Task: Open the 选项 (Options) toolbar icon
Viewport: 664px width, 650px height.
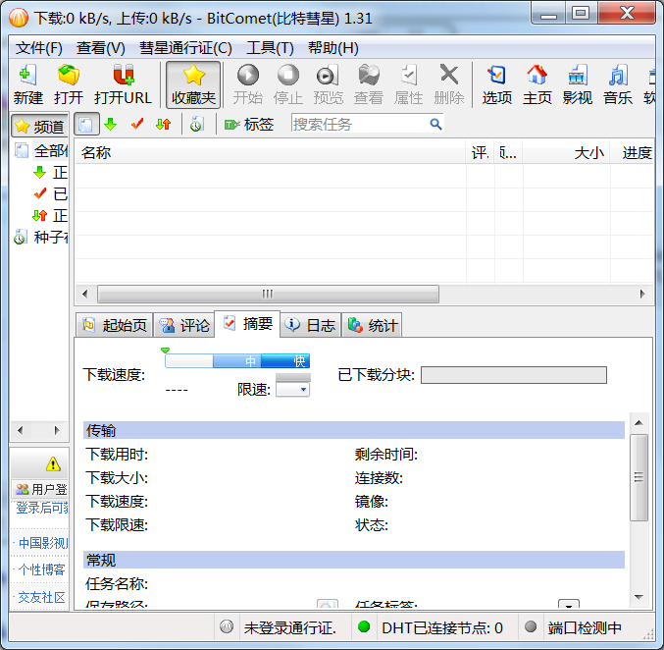Action: [x=496, y=77]
